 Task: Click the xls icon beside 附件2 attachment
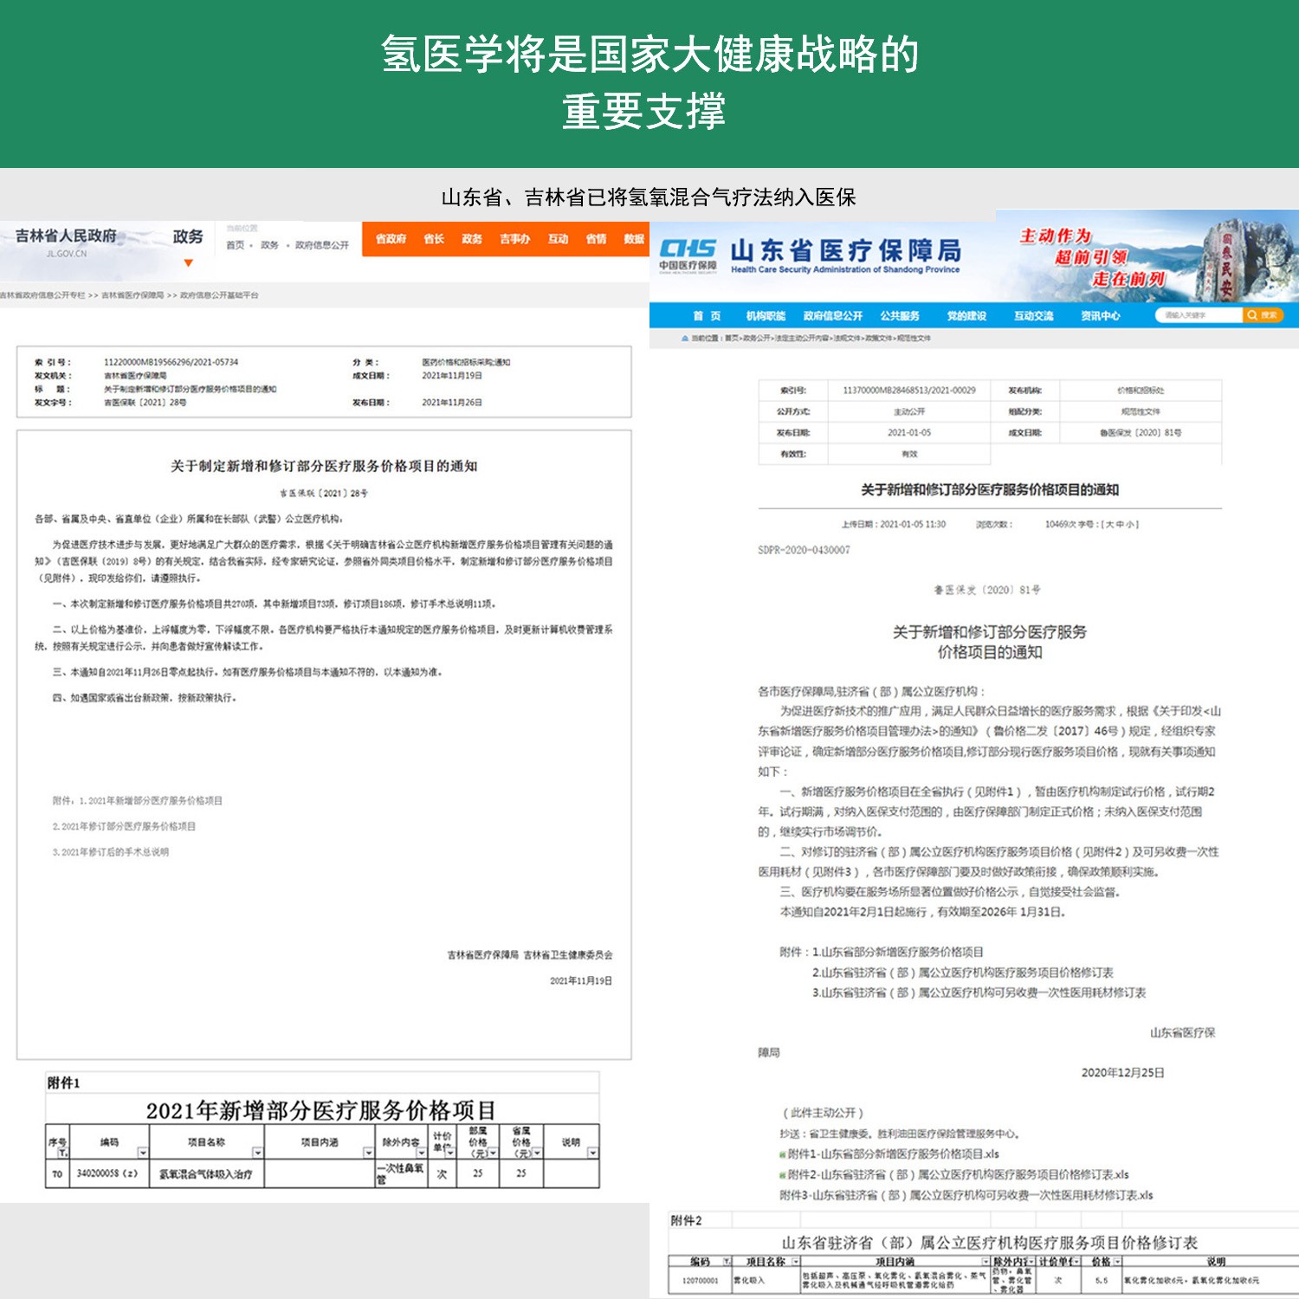point(783,1175)
